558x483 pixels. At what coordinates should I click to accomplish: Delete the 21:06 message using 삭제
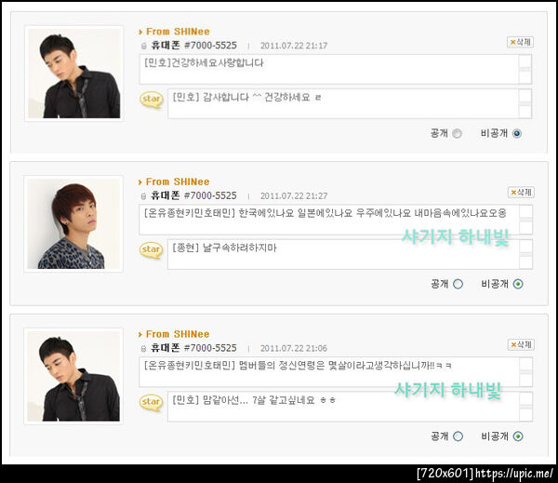click(x=521, y=344)
